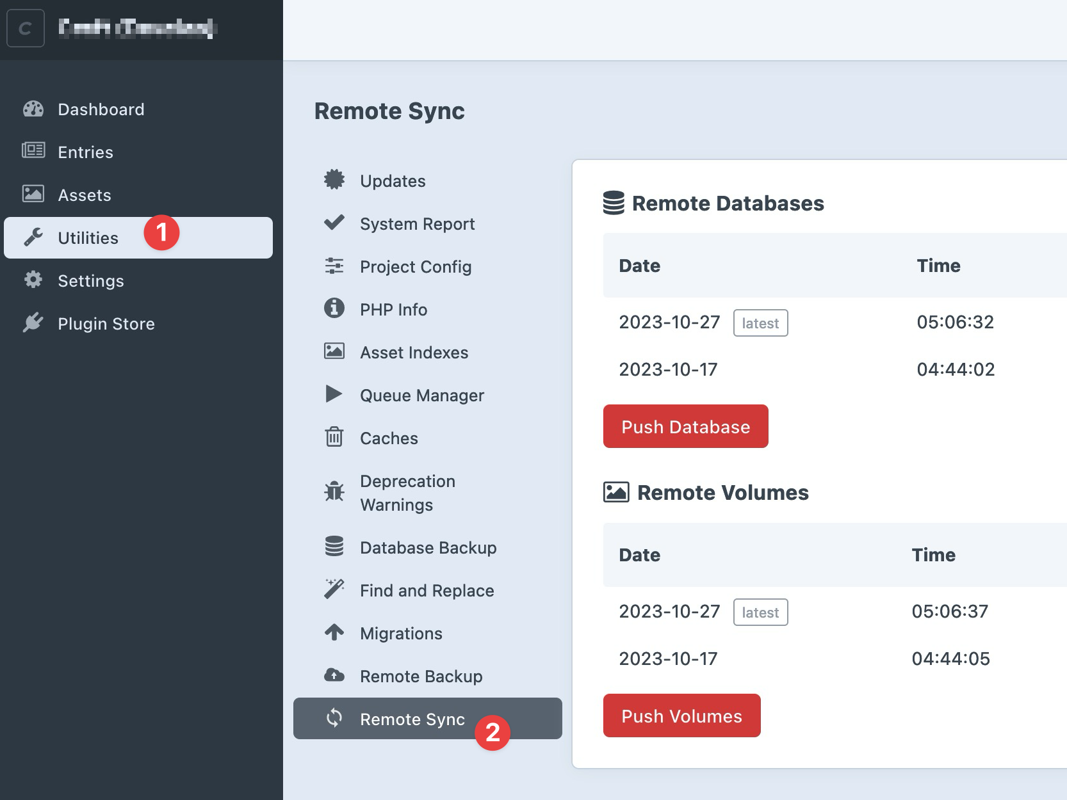The height and width of the screenshot is (800, 1067).
Task: Click the Push Volumes button
Action: click(x=681, y=716)
